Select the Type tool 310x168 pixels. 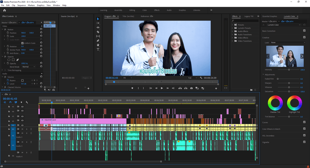tap(98, 49)
